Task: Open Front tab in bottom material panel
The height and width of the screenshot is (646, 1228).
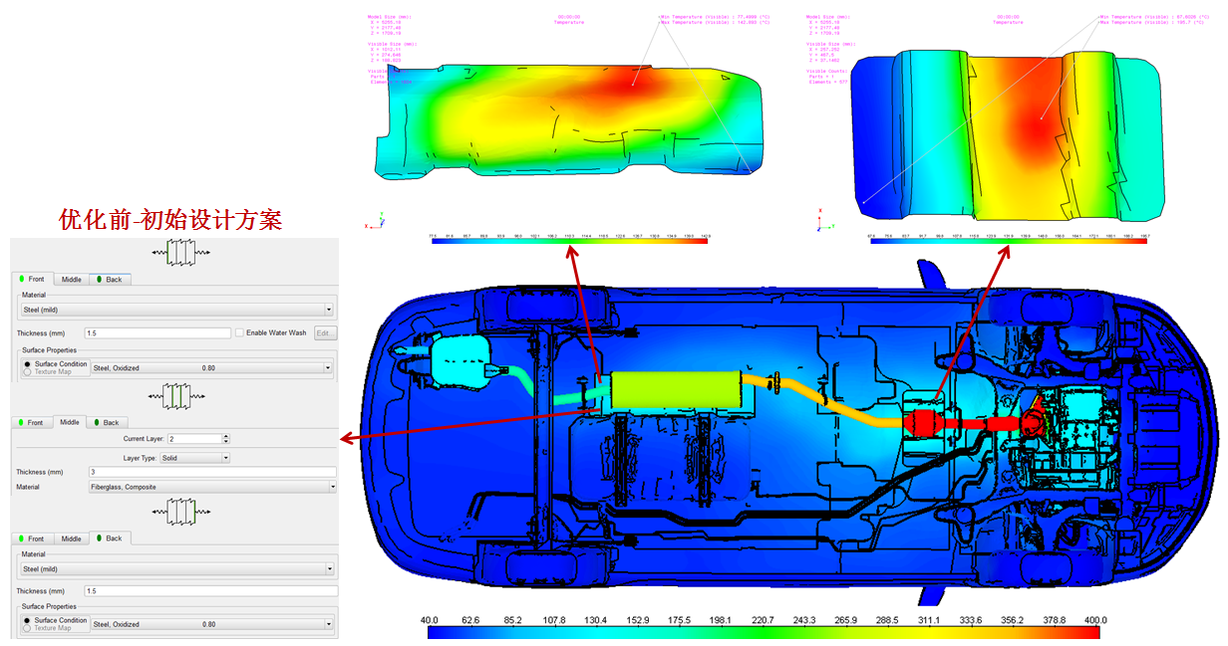Action: (31, 538)
